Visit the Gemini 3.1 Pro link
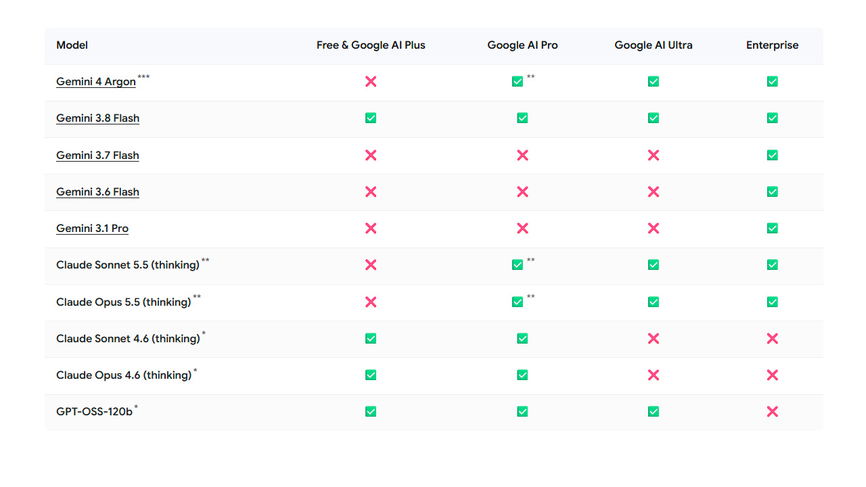This screenshot has width=866, height=487. [x=92, y=229]
